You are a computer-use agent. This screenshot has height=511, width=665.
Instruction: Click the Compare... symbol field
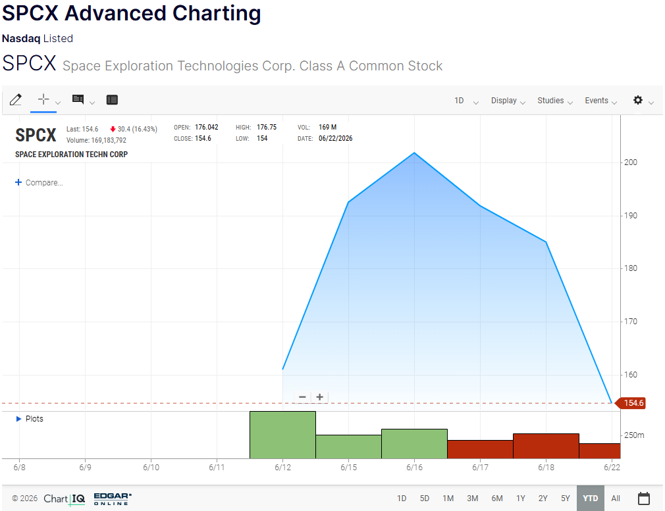[x=44, y=183]
